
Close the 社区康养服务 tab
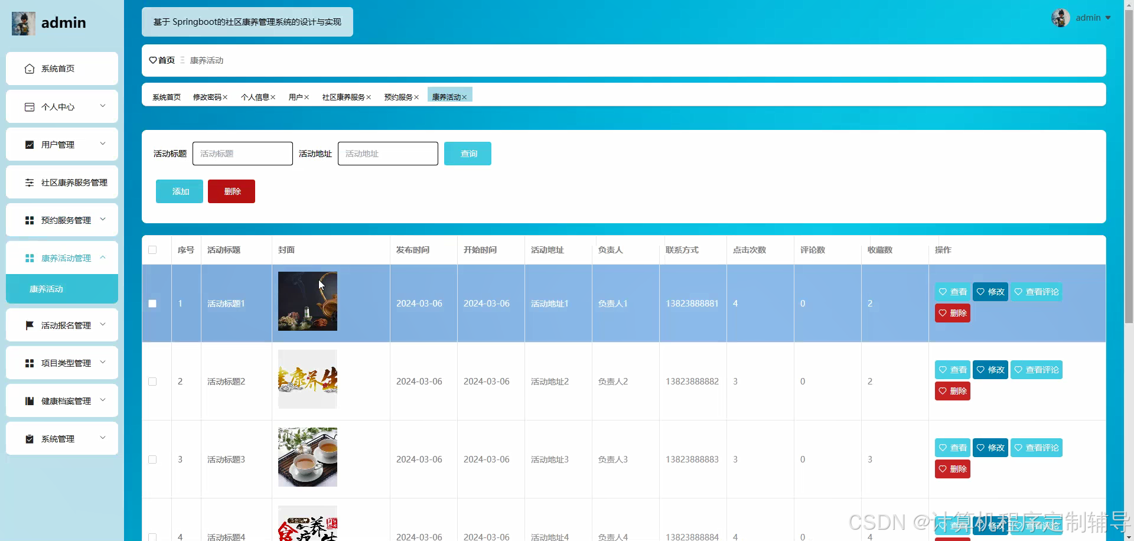(369, 97)
